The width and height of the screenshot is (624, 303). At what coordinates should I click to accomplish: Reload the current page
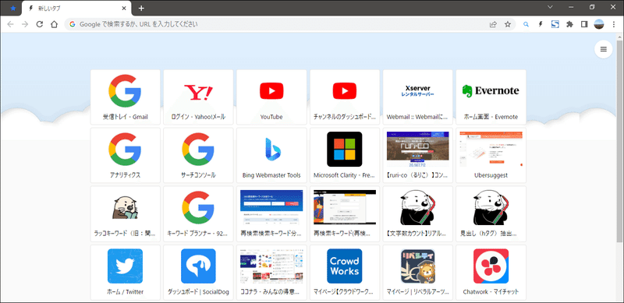pos(40,24)
